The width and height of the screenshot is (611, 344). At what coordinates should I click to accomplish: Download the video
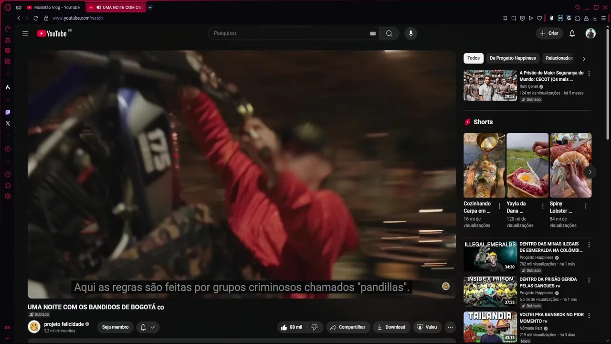pos(391,327)
